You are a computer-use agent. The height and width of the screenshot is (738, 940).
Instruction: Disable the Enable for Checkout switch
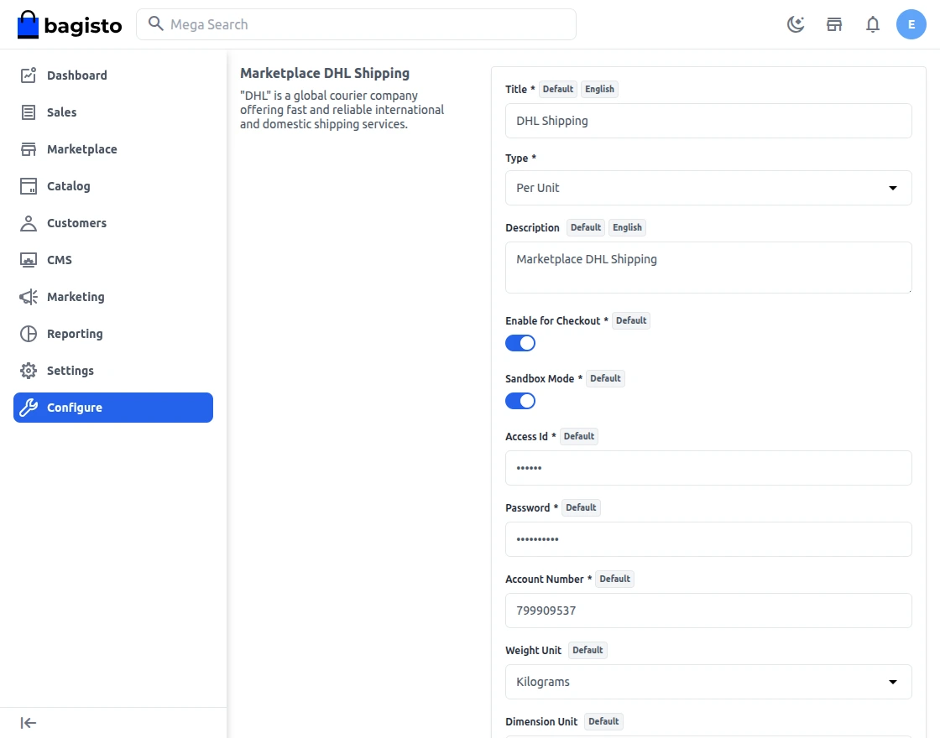[520, 343]
